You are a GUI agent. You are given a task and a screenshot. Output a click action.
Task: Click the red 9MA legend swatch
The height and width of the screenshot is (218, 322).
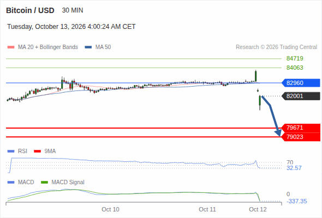37,152
